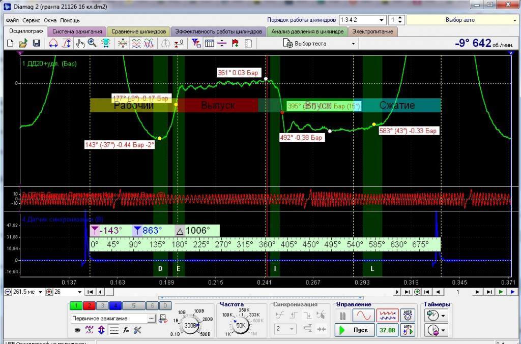Toggle the overlapped sine waves display icon
This screenshot has height=344, width=521.
pyautogui.click(x=149, y=44)
